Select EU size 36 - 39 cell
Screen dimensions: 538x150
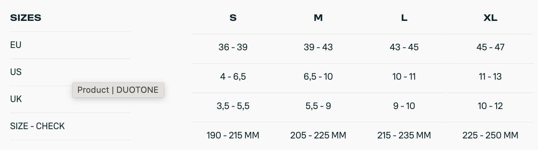click(x=233, y=47)
